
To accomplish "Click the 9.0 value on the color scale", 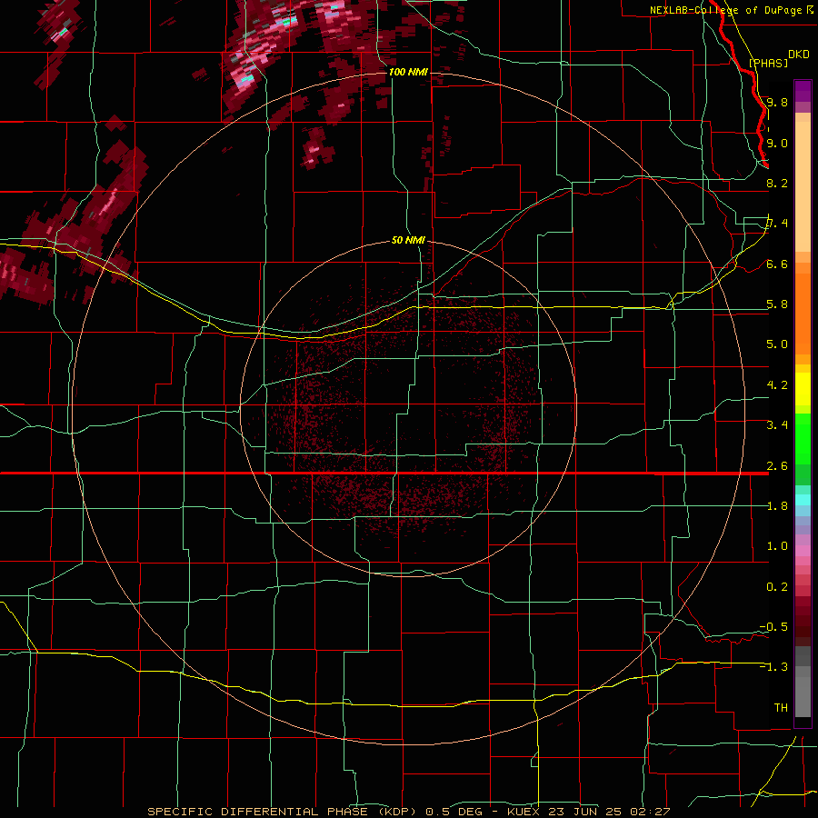I will click(x=777, y=143).
